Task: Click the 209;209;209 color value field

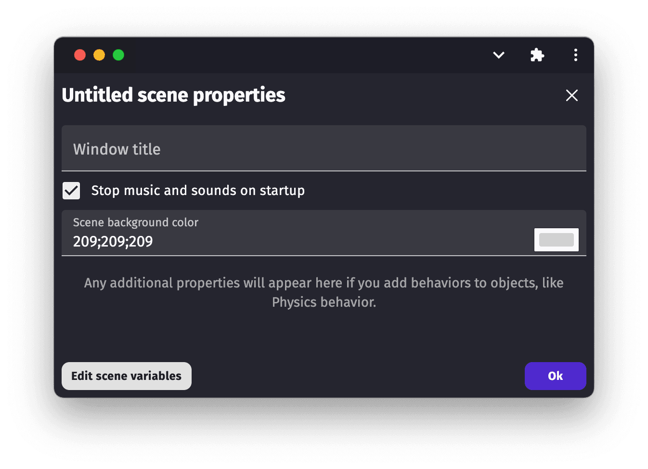Action: click(x=289, y=241)
